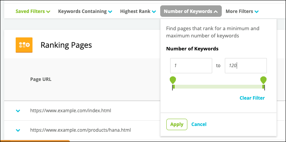Open the Keywords Containing filter
Image resolution: width=286 pixels, height=142 pixels.
(x=85, y=11)
